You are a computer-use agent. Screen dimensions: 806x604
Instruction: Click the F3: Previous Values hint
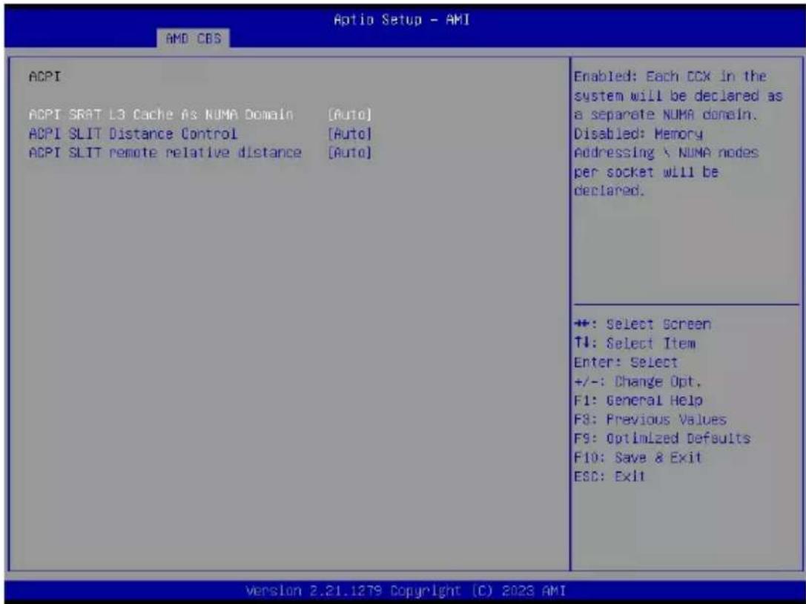650,419
